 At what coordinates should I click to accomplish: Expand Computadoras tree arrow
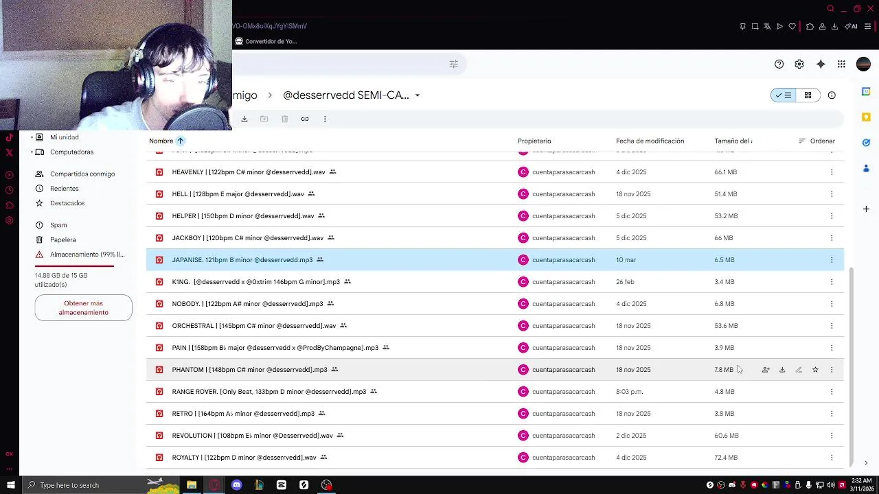[x=32, y=152]
